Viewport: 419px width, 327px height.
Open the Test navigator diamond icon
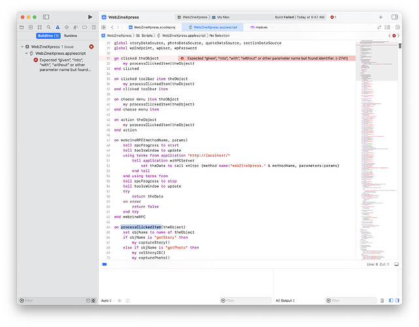tap(67, 27)
